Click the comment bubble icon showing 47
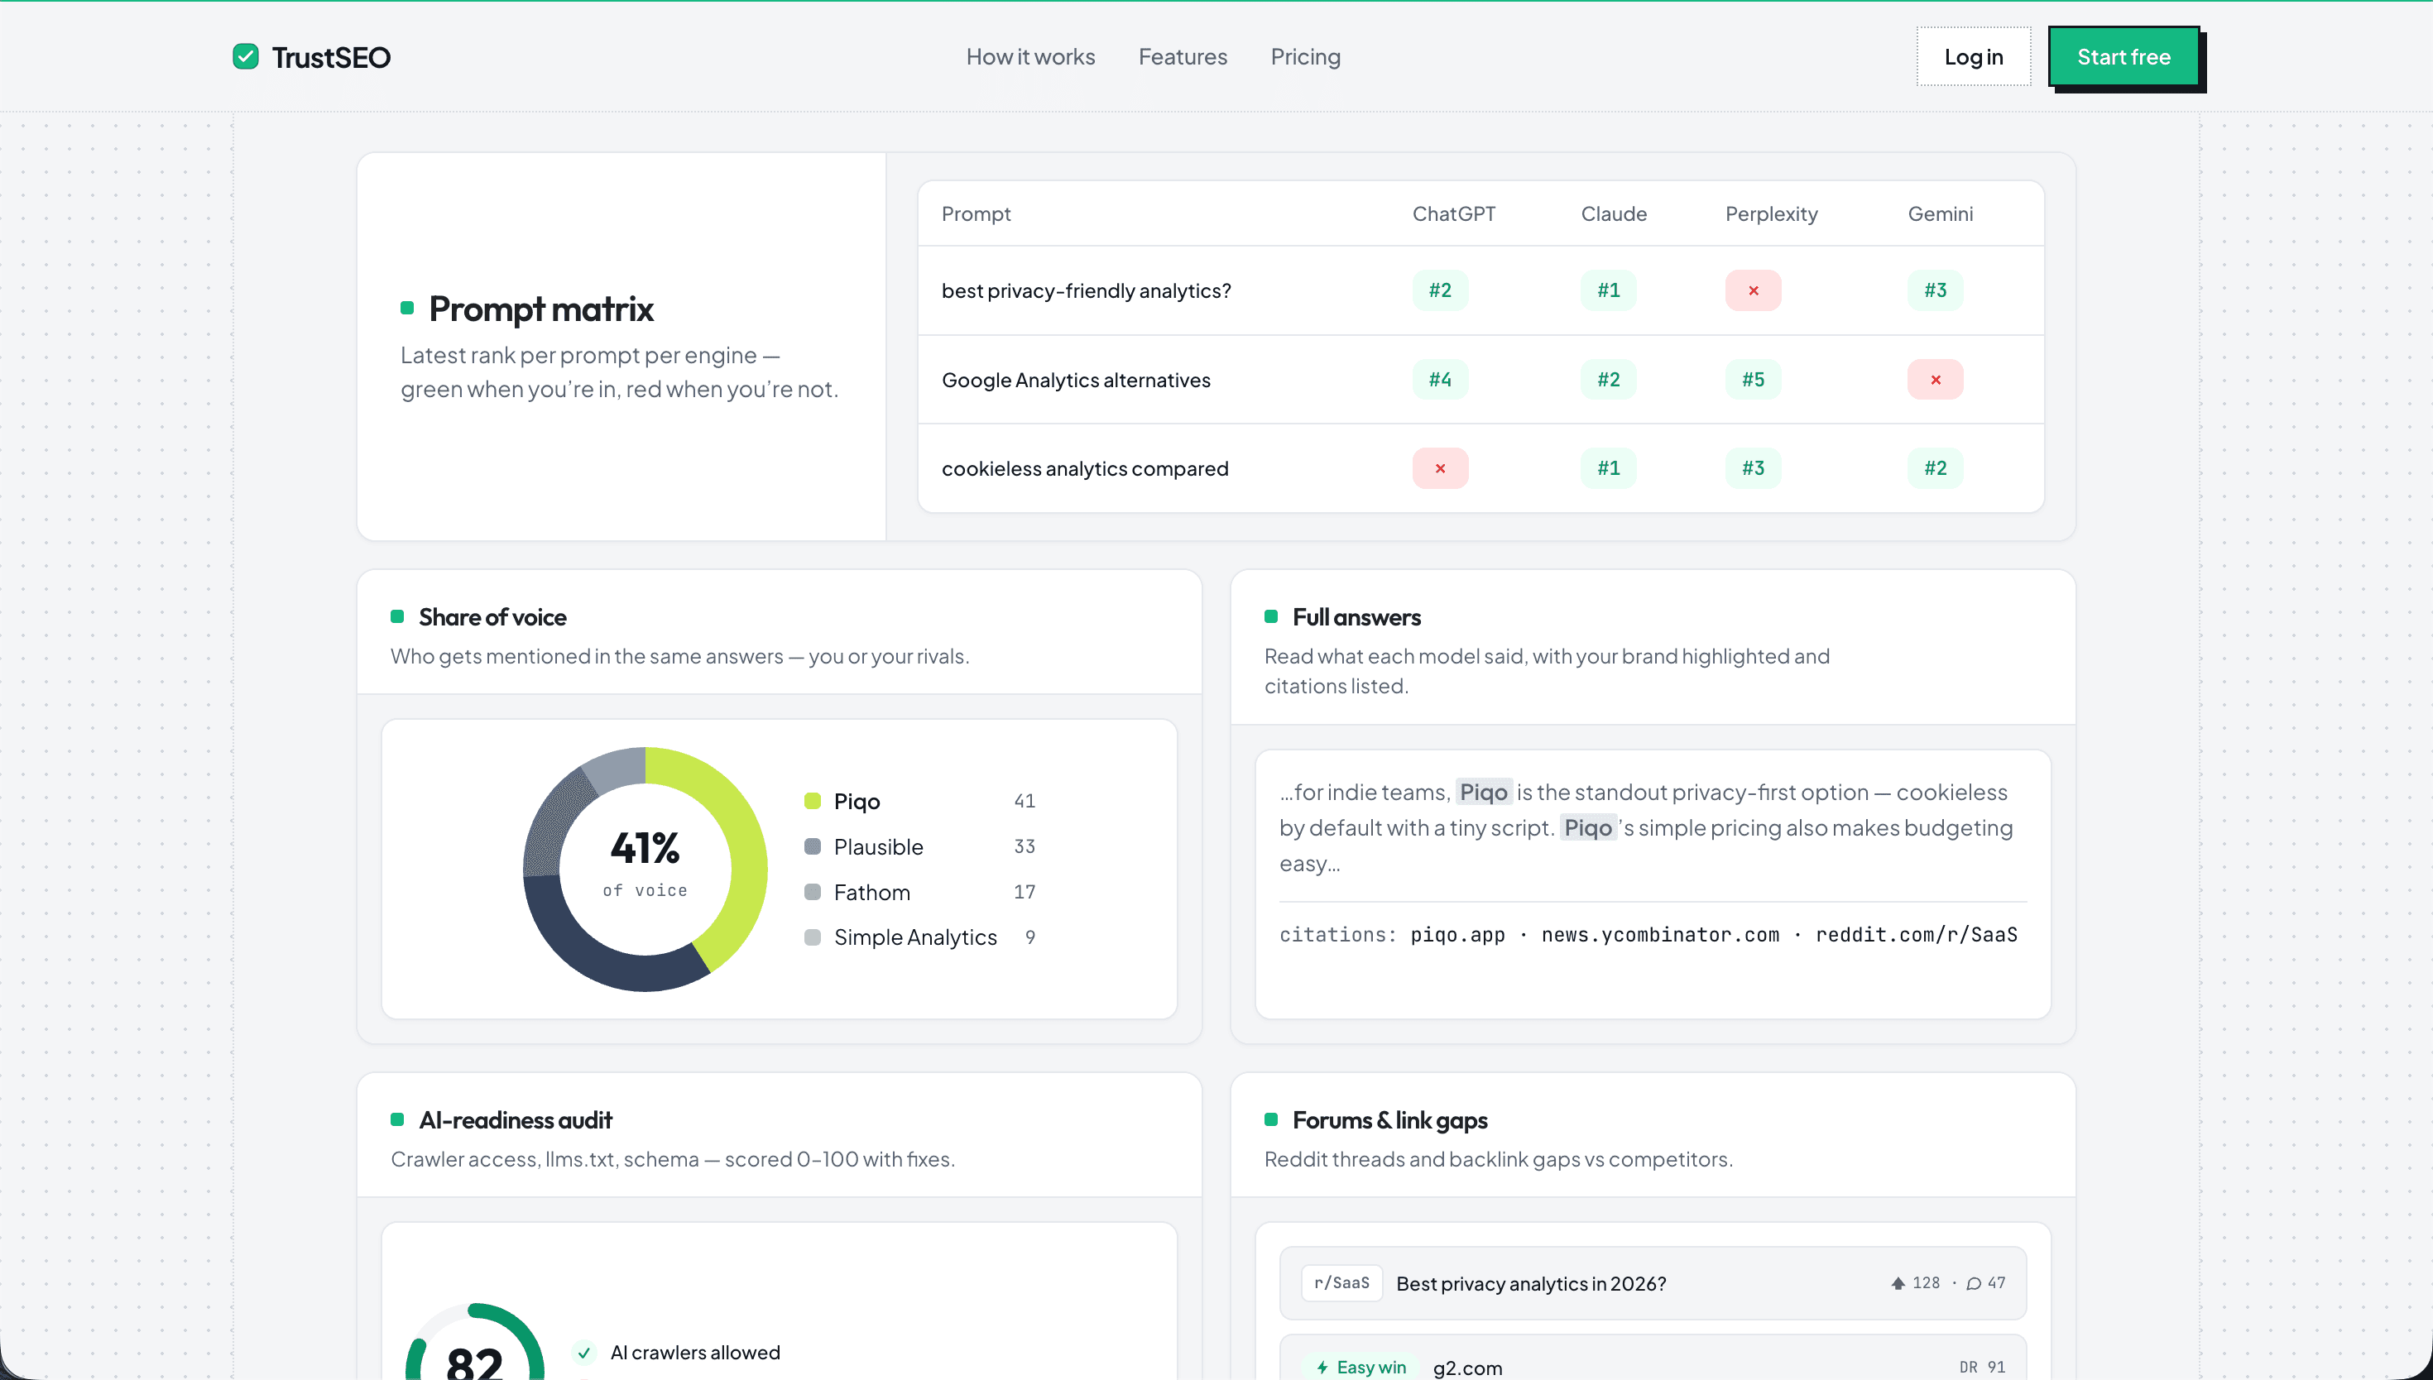The height and width of the screenshot is (1380, 2433). point(1974,1283)
